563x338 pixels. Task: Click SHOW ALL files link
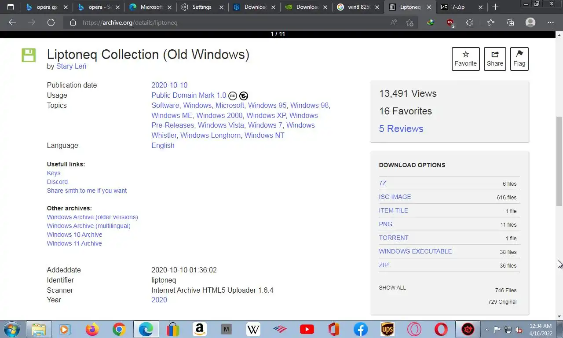click(392, 288)
